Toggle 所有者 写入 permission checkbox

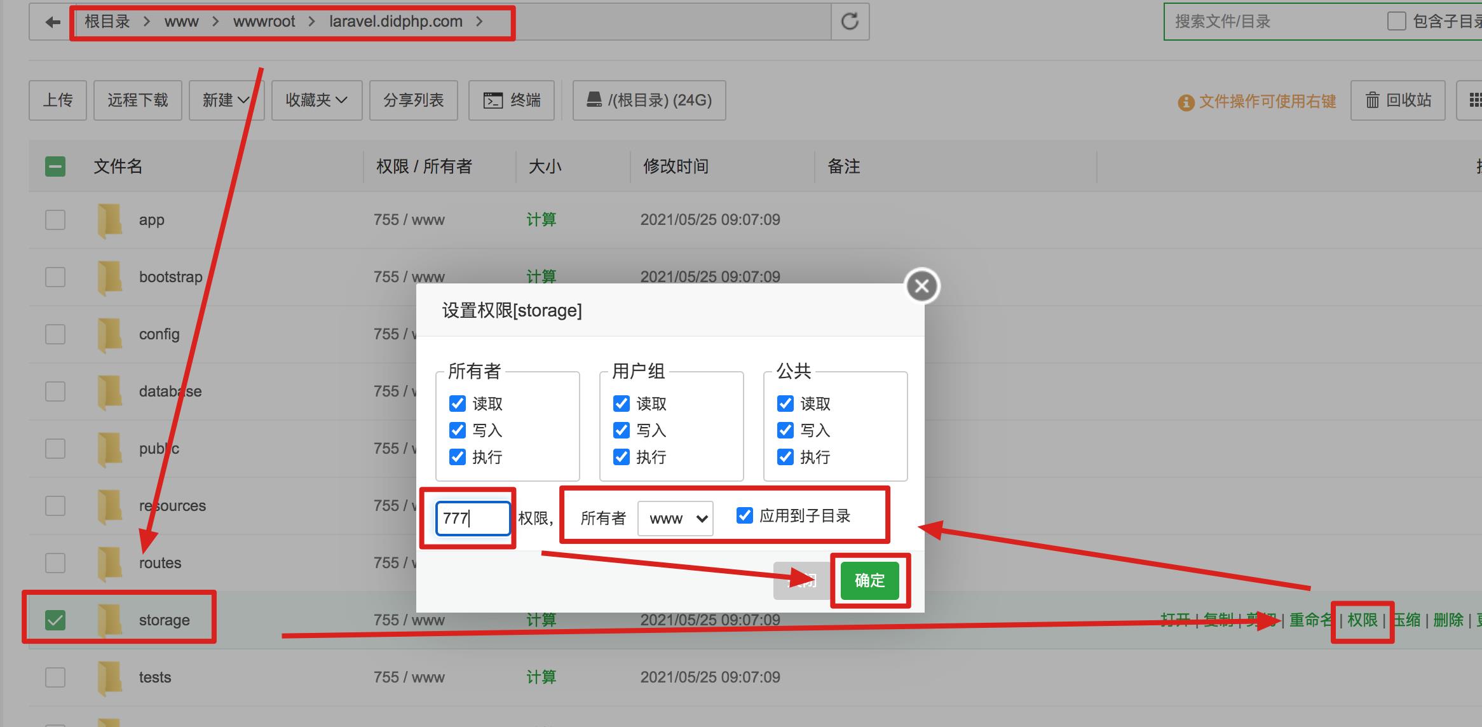(458, 430)
